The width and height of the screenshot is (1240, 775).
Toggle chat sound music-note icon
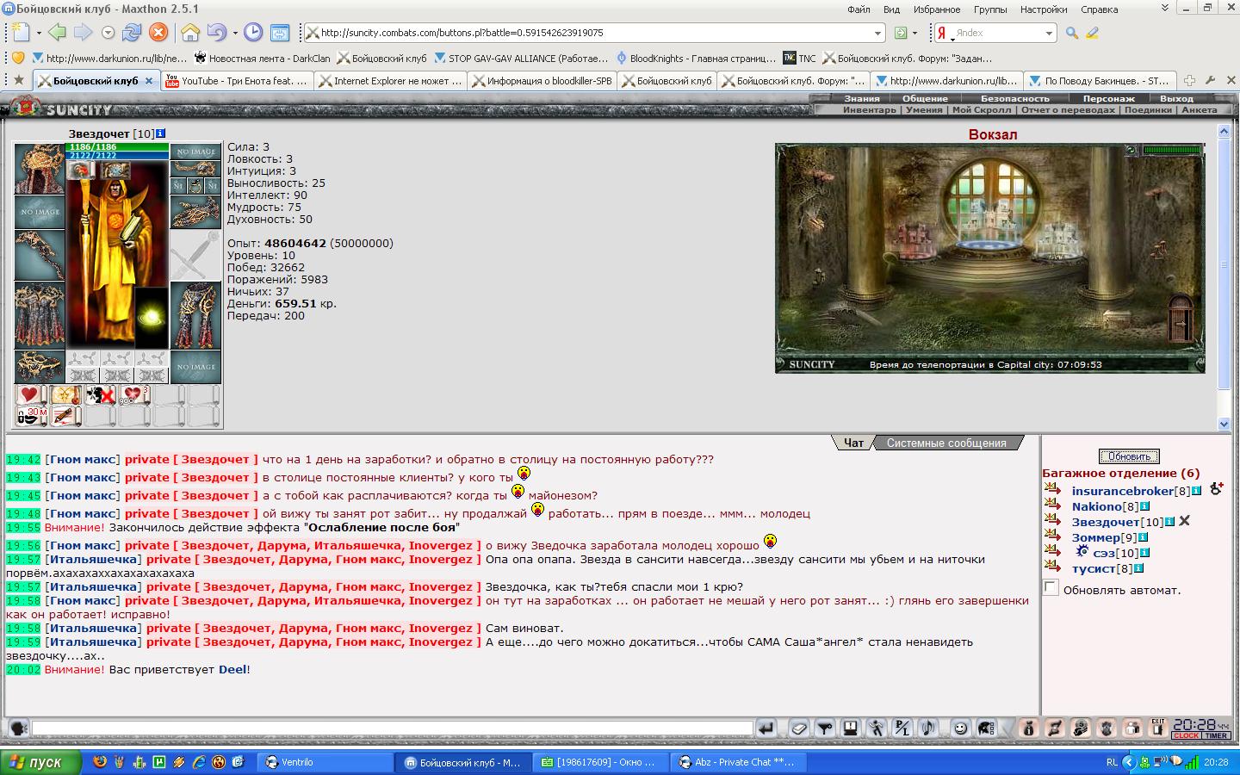coord(928,728)
